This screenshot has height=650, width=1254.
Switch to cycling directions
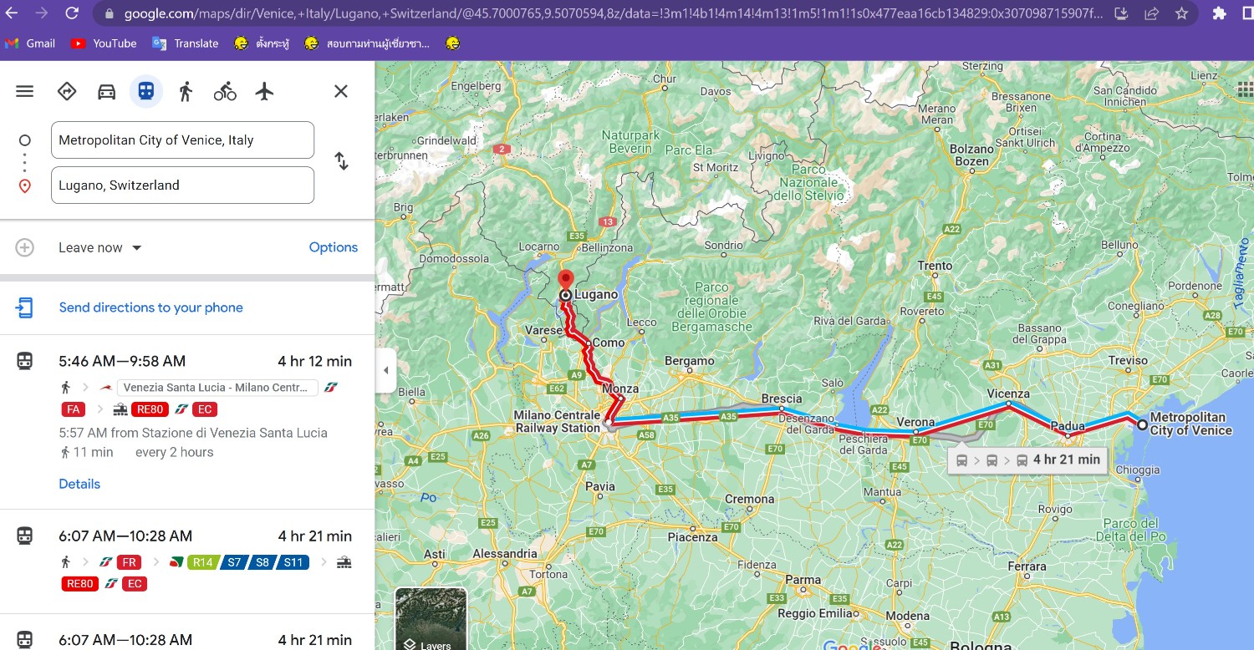pyautogui.click(x=225, y=91)
